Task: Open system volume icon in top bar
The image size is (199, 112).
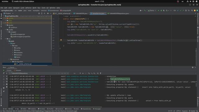Action: click(x=191, y=1)
